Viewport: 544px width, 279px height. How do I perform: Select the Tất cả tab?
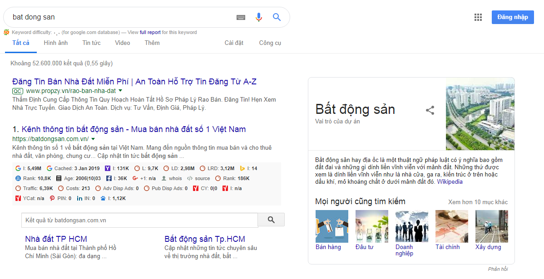(21, 43)
